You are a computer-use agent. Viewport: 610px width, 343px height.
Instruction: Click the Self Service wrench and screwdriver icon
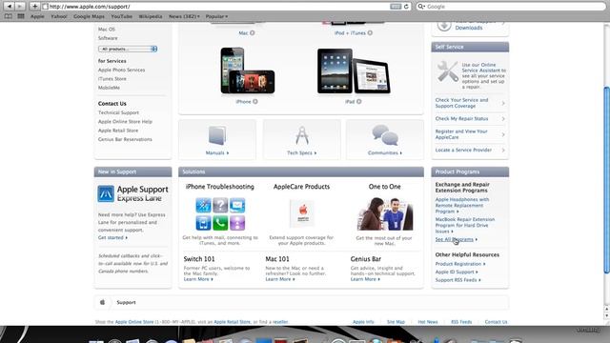tap(447, 71)
